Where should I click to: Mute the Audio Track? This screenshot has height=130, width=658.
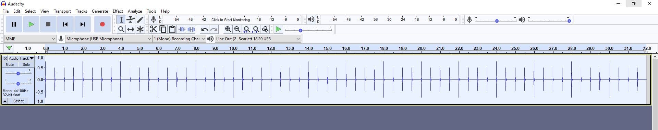click(10, 64)
